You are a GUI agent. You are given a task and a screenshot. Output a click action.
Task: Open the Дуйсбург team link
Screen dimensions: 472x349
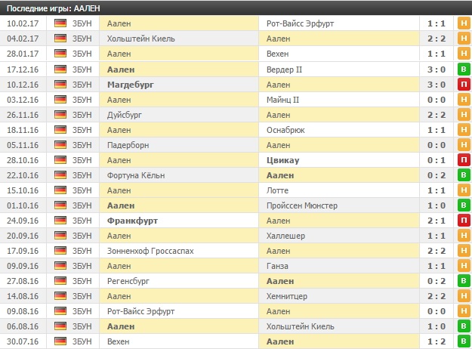tap(125, 115)
